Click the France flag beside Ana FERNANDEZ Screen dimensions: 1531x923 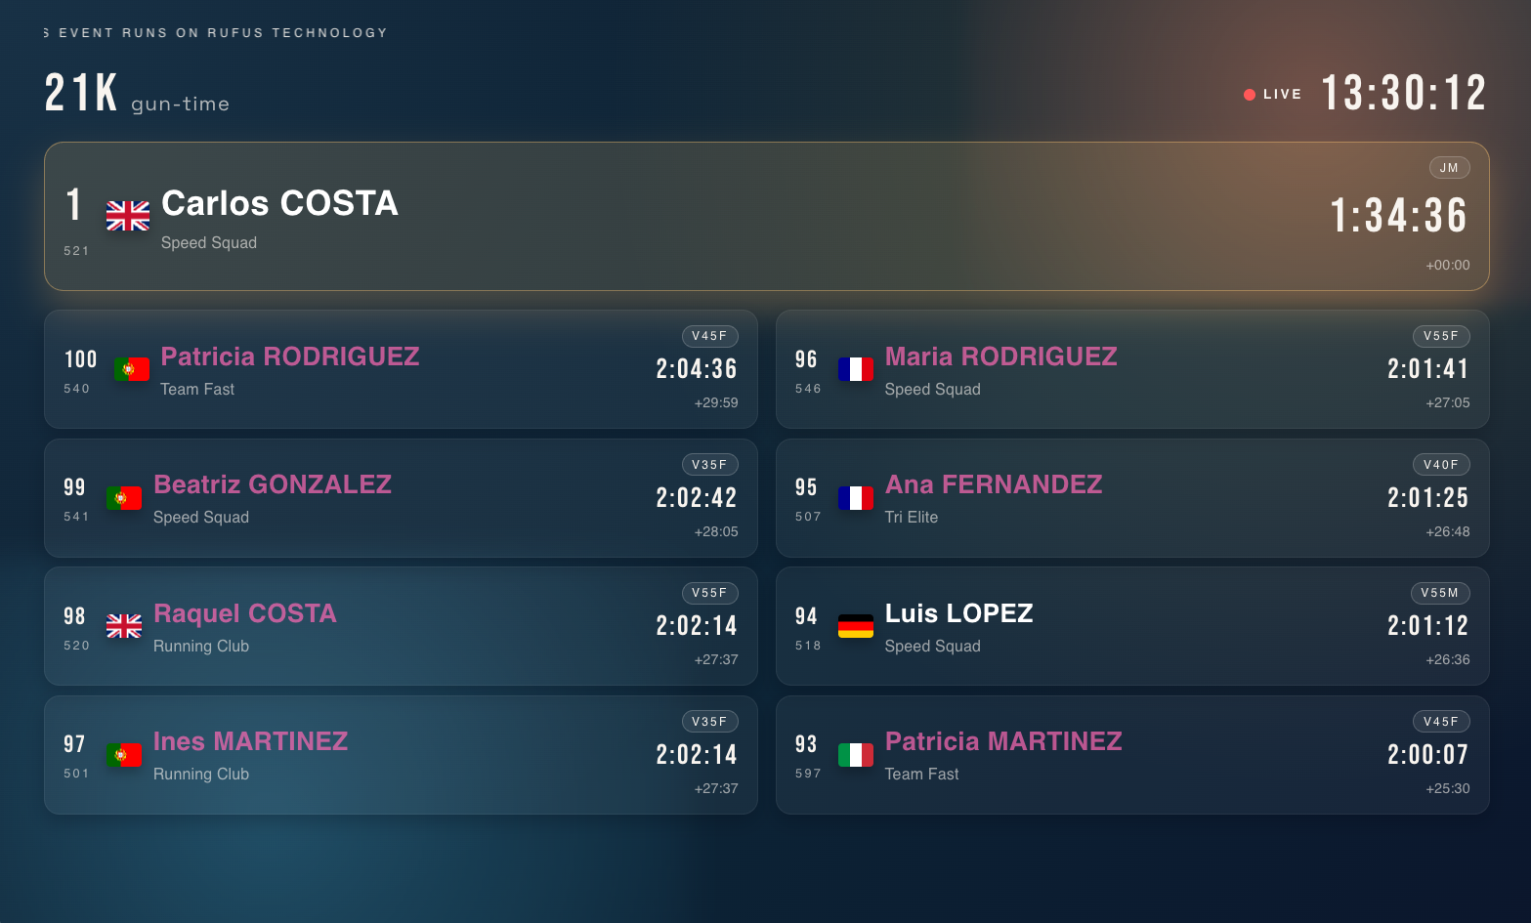pos(856,498)
